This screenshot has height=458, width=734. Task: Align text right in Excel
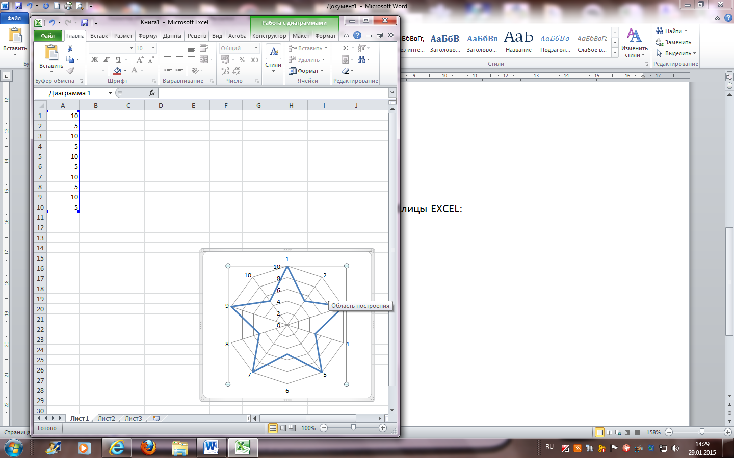pos(191,60)
